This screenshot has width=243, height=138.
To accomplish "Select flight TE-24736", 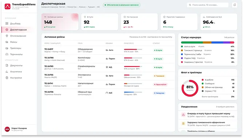I will (108, 93).
